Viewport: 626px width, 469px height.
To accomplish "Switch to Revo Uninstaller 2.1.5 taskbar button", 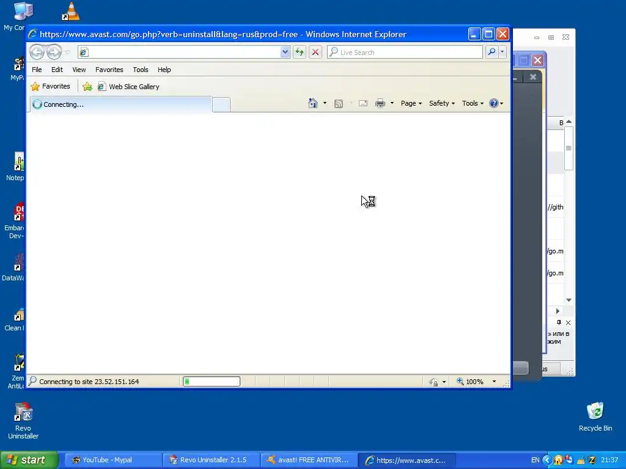I will coord(211,460).
